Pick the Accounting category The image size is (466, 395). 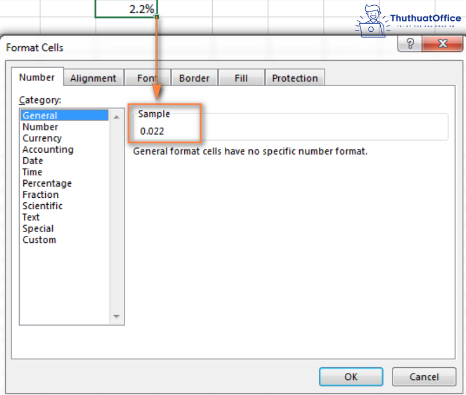tap(48, 149)
